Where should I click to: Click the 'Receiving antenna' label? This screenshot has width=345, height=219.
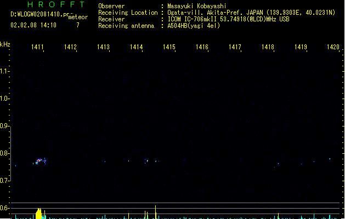pyautogui.click(x=126, y=26)
